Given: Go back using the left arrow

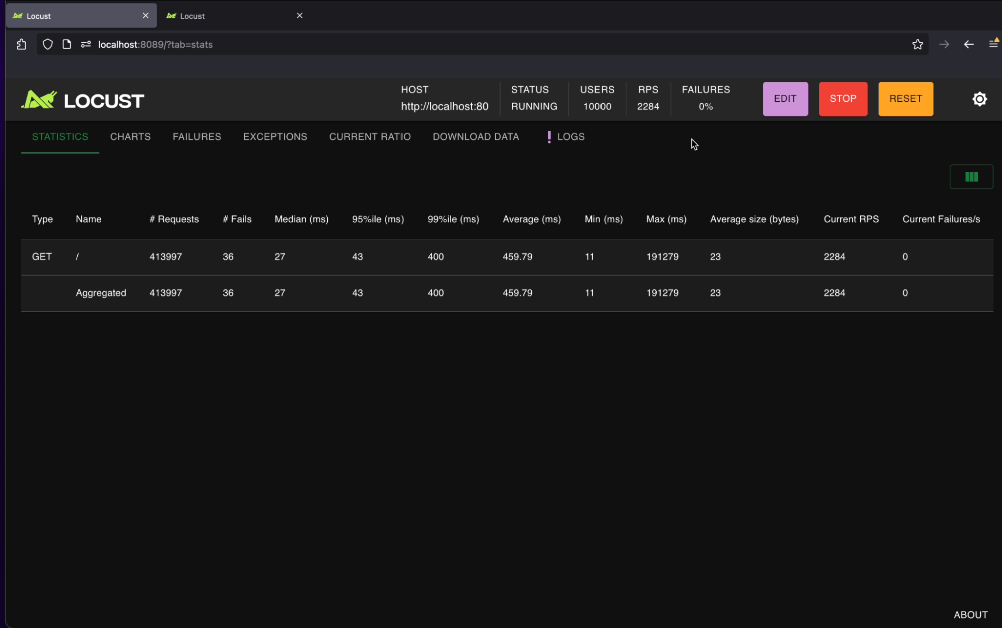Looking at the screenshot, I should 968,44.
